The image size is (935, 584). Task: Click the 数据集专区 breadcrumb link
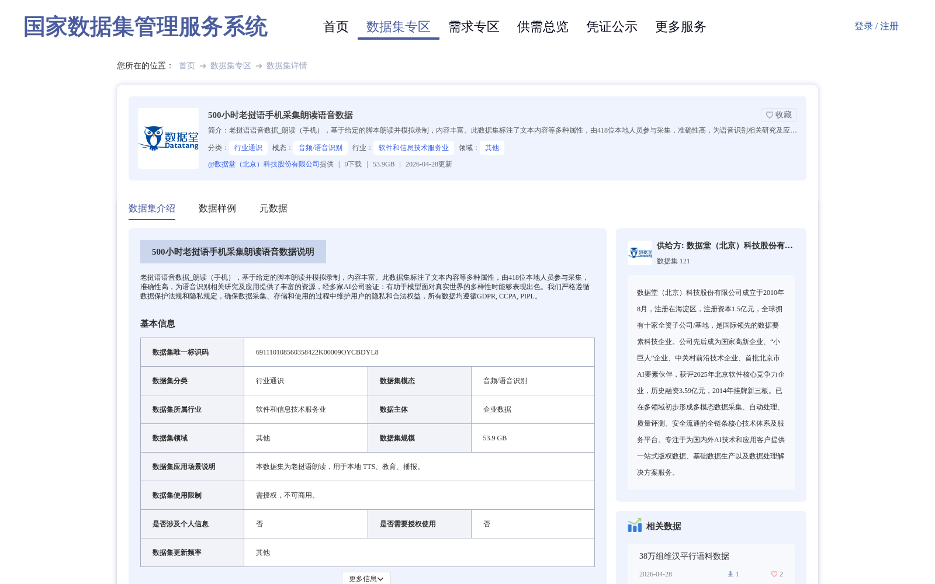point(231,66)
